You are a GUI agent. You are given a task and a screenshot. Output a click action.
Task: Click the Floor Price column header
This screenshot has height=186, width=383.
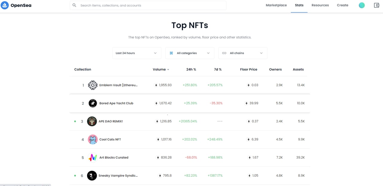[249, 69]
